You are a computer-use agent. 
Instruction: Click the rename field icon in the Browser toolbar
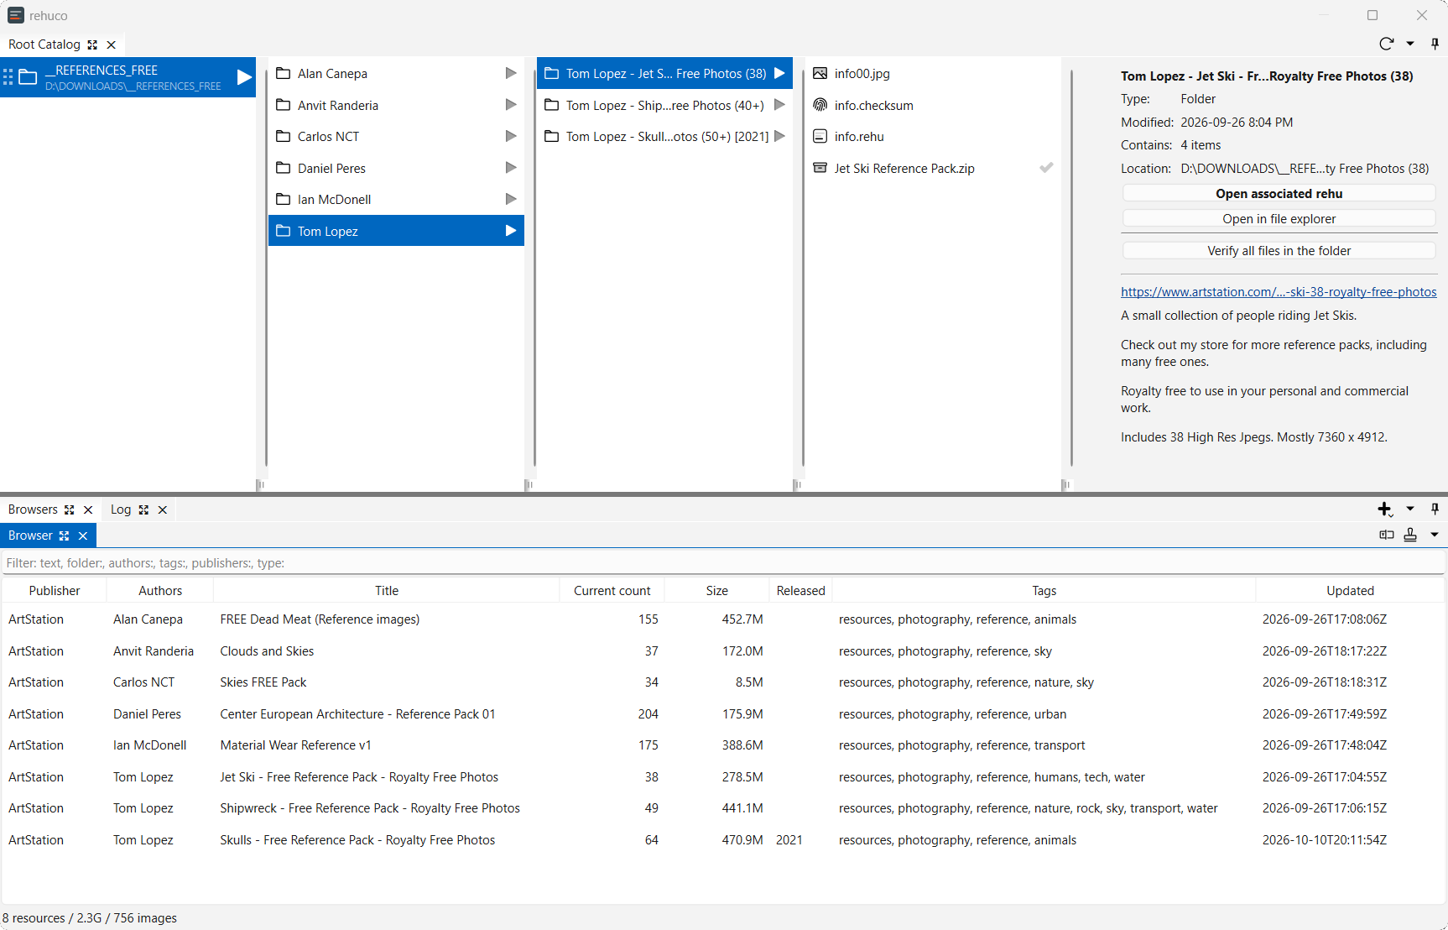(x=1386, y=535)
